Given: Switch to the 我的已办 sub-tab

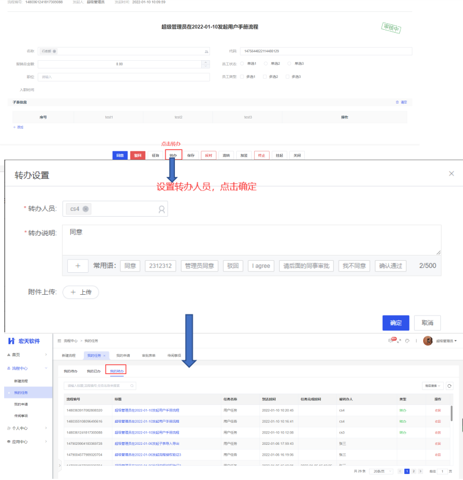Looking at the screenshot, I should coord(93,371).
